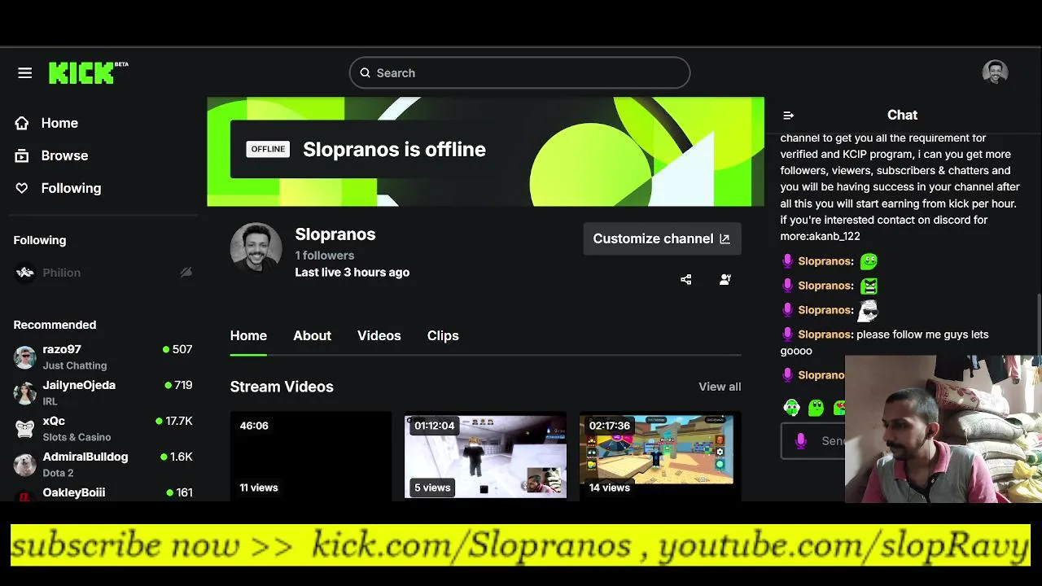Switch to the About tab
The width and height of the screenshot is (1042, 586).
click(312, 336)
